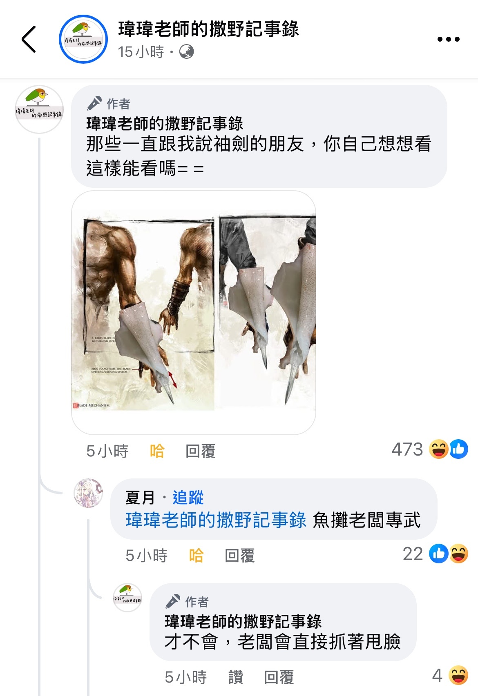Reply to 夏月's comment
Screen dimensions: 478x696
(x=239, y=556)
